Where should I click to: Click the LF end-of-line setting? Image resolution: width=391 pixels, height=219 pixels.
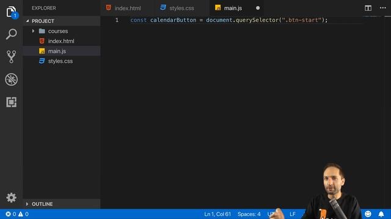pyautogui.click(x=293, y=214)
